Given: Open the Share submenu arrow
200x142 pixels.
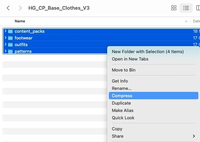Looking at the screenshot, I should click(x=194, y=136).
